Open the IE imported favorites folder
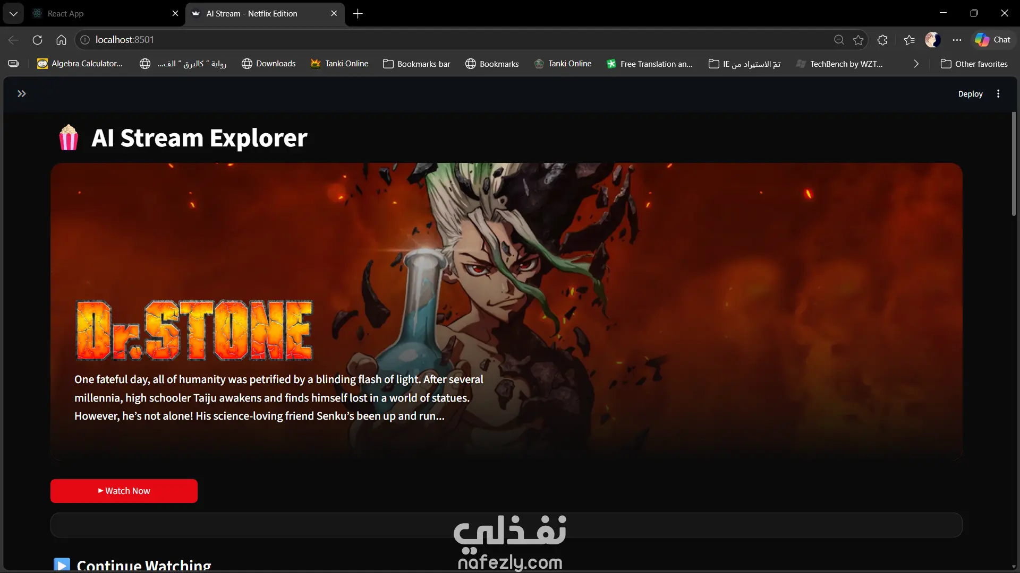 click(x=744, y=64)
